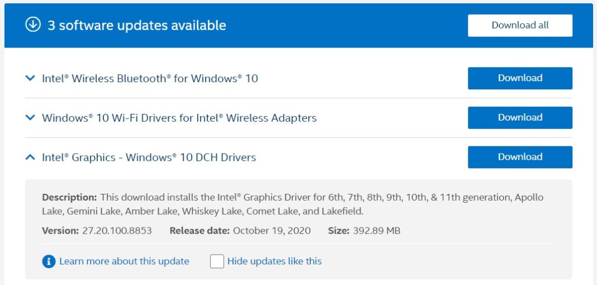Download the Intel Graphics DCH Drivers update
Screen dimensions: 597x285
520,157
